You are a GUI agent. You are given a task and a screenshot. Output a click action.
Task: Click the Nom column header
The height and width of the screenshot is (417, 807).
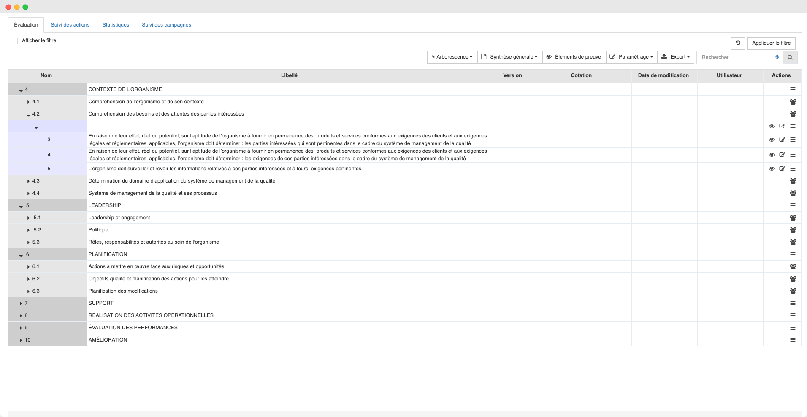pos(46,75)
